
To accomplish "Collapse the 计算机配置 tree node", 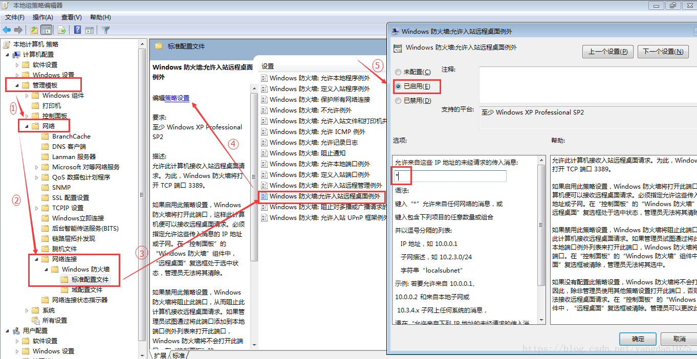I will point(7,55).
